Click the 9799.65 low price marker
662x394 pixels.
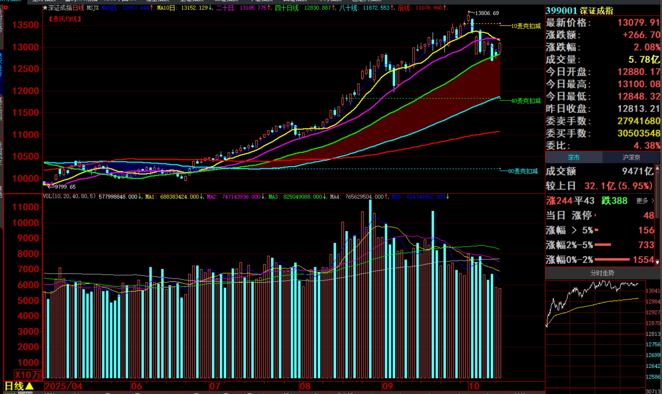(x=65, y=187)
